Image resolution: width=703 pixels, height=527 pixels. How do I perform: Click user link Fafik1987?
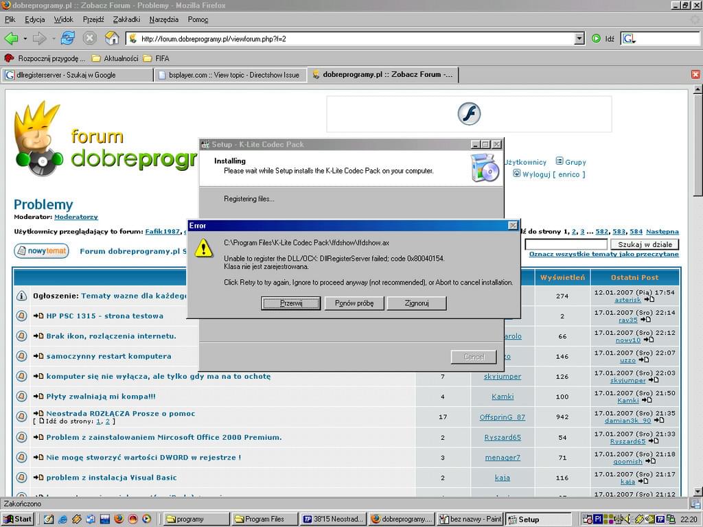click(162, 232)
